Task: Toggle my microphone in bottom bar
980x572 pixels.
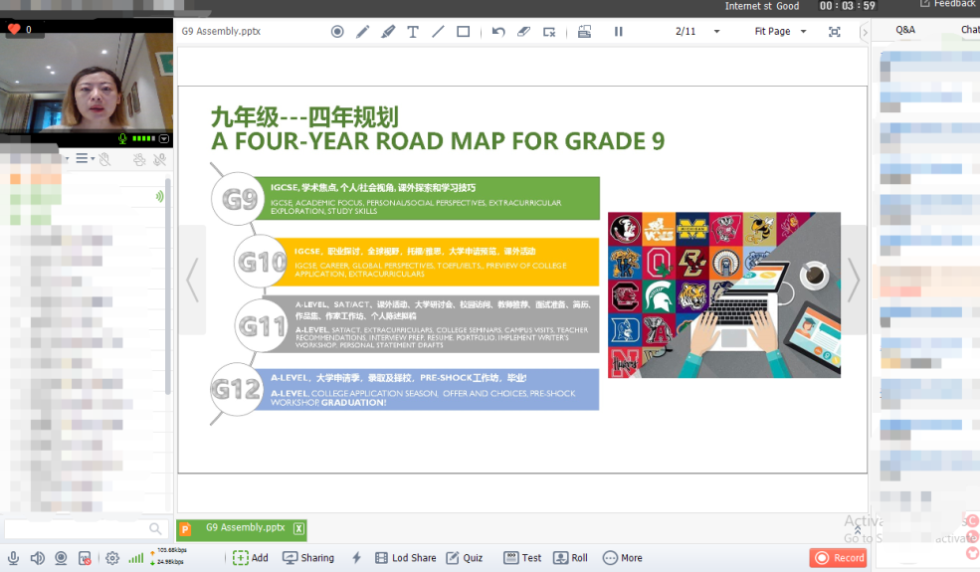Action: pyautogui.click(x=13, y=558)
